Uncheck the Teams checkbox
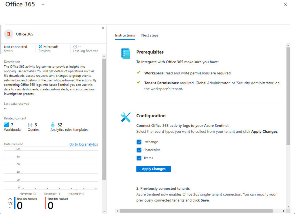This screenshot has height=214, width=295. [139, 158]
